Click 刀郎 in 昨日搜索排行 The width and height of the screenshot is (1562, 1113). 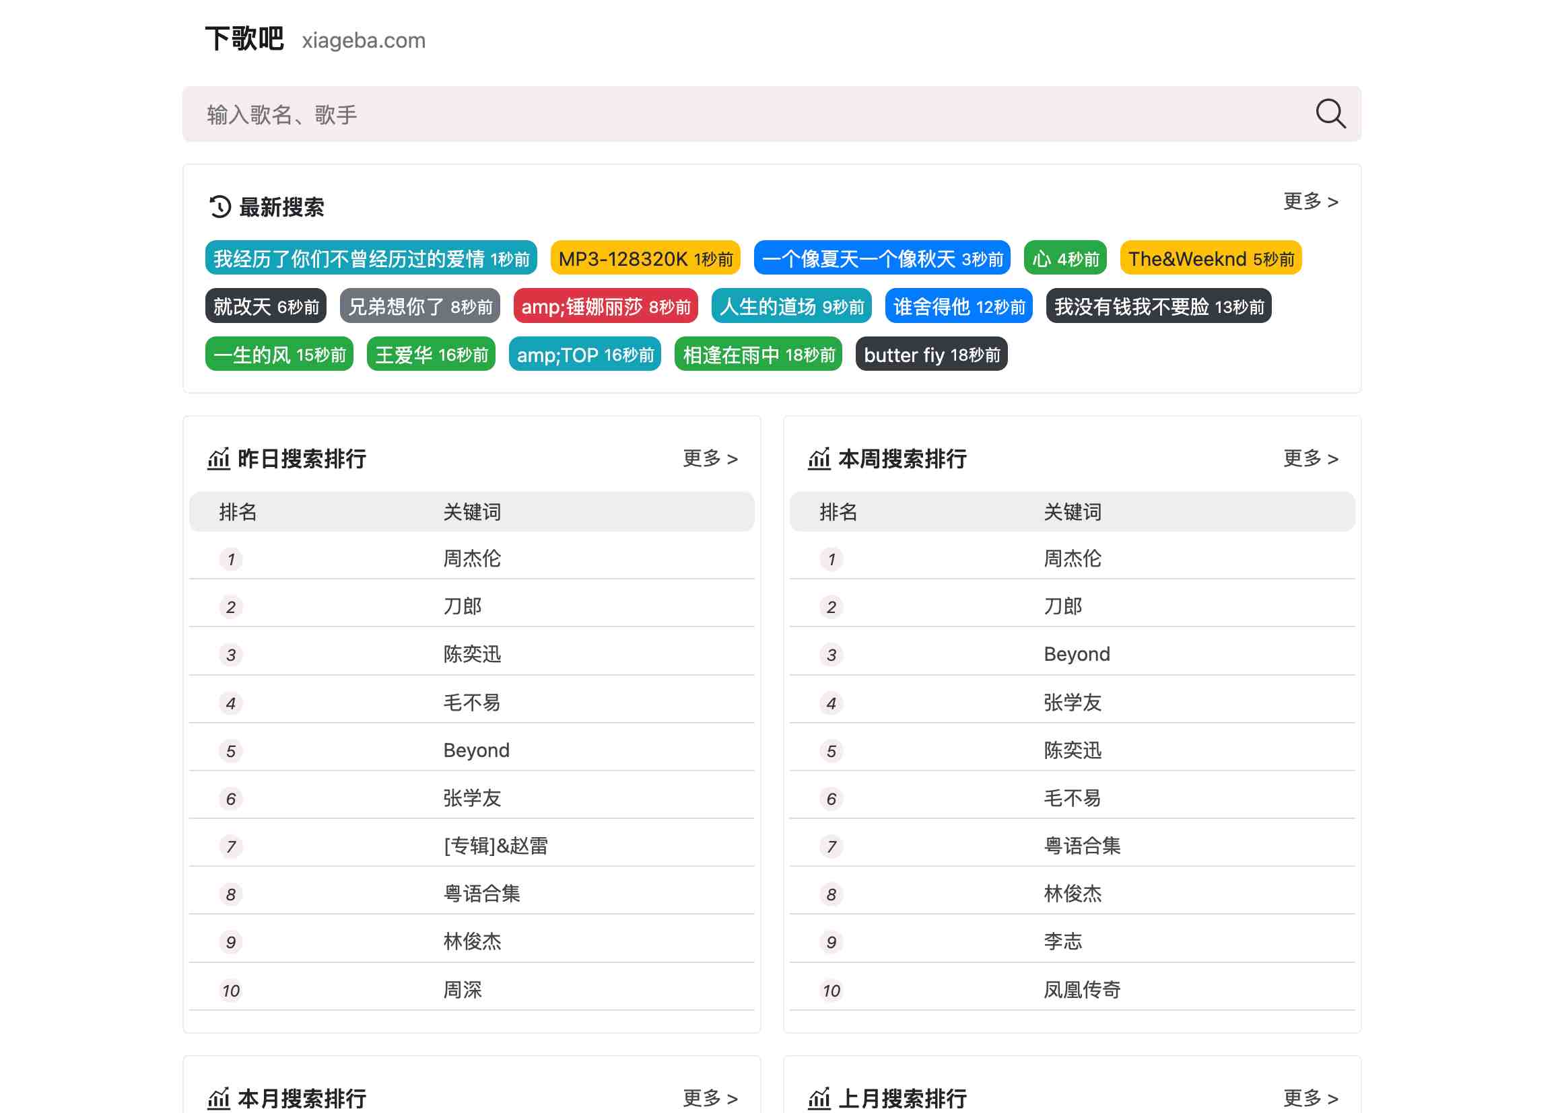coord(462,606)
